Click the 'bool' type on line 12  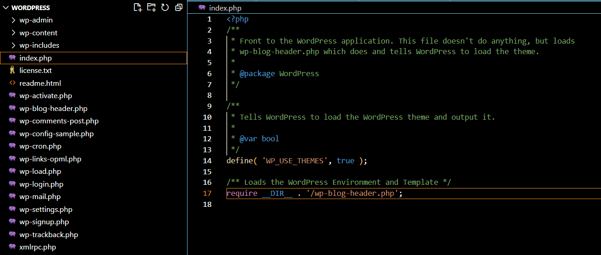pos(270,139)
